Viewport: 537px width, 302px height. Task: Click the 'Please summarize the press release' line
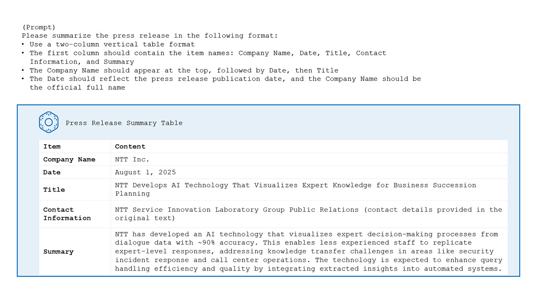pyautogui.click(x=150, y=36)
